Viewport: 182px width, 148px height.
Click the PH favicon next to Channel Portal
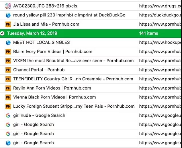point(8,70)
